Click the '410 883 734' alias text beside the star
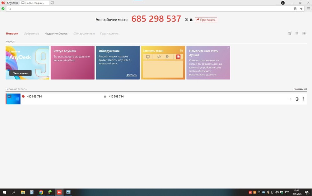The height and width of the screenshot is (196, 312). pos(116,96)
